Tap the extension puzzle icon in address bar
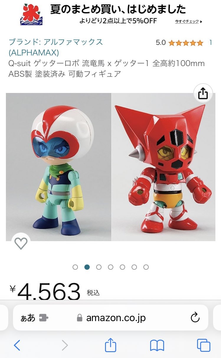The height and width of the screenshot is (358, 221). point(44,318)
